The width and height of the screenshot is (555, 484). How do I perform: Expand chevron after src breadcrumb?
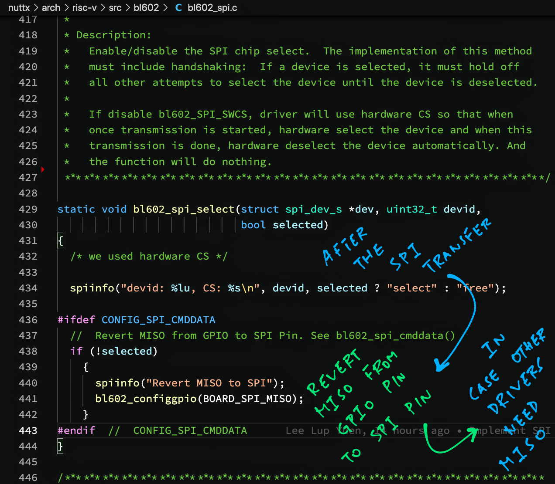(x=128, y=8)
